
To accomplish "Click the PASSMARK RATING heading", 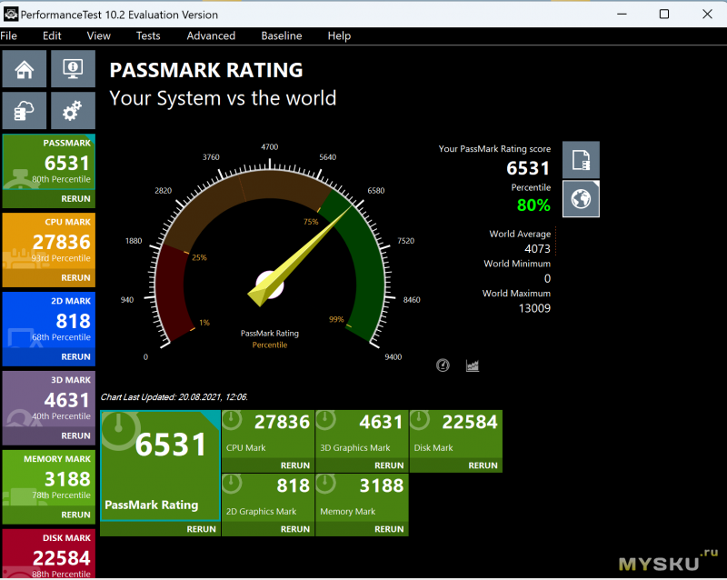I will 206,70.
